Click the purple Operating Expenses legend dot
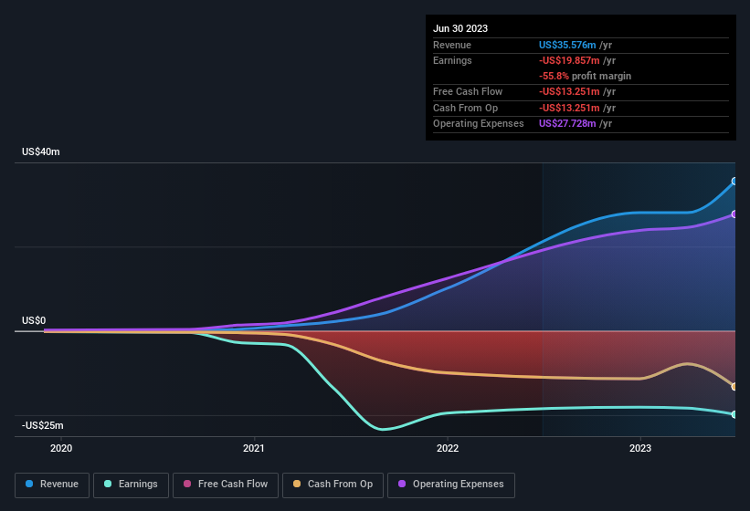 [x=402, y=484]
